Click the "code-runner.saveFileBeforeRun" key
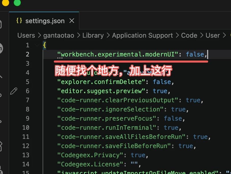The height and width of the screenshot is (174, 231). [x=114, y=146]
